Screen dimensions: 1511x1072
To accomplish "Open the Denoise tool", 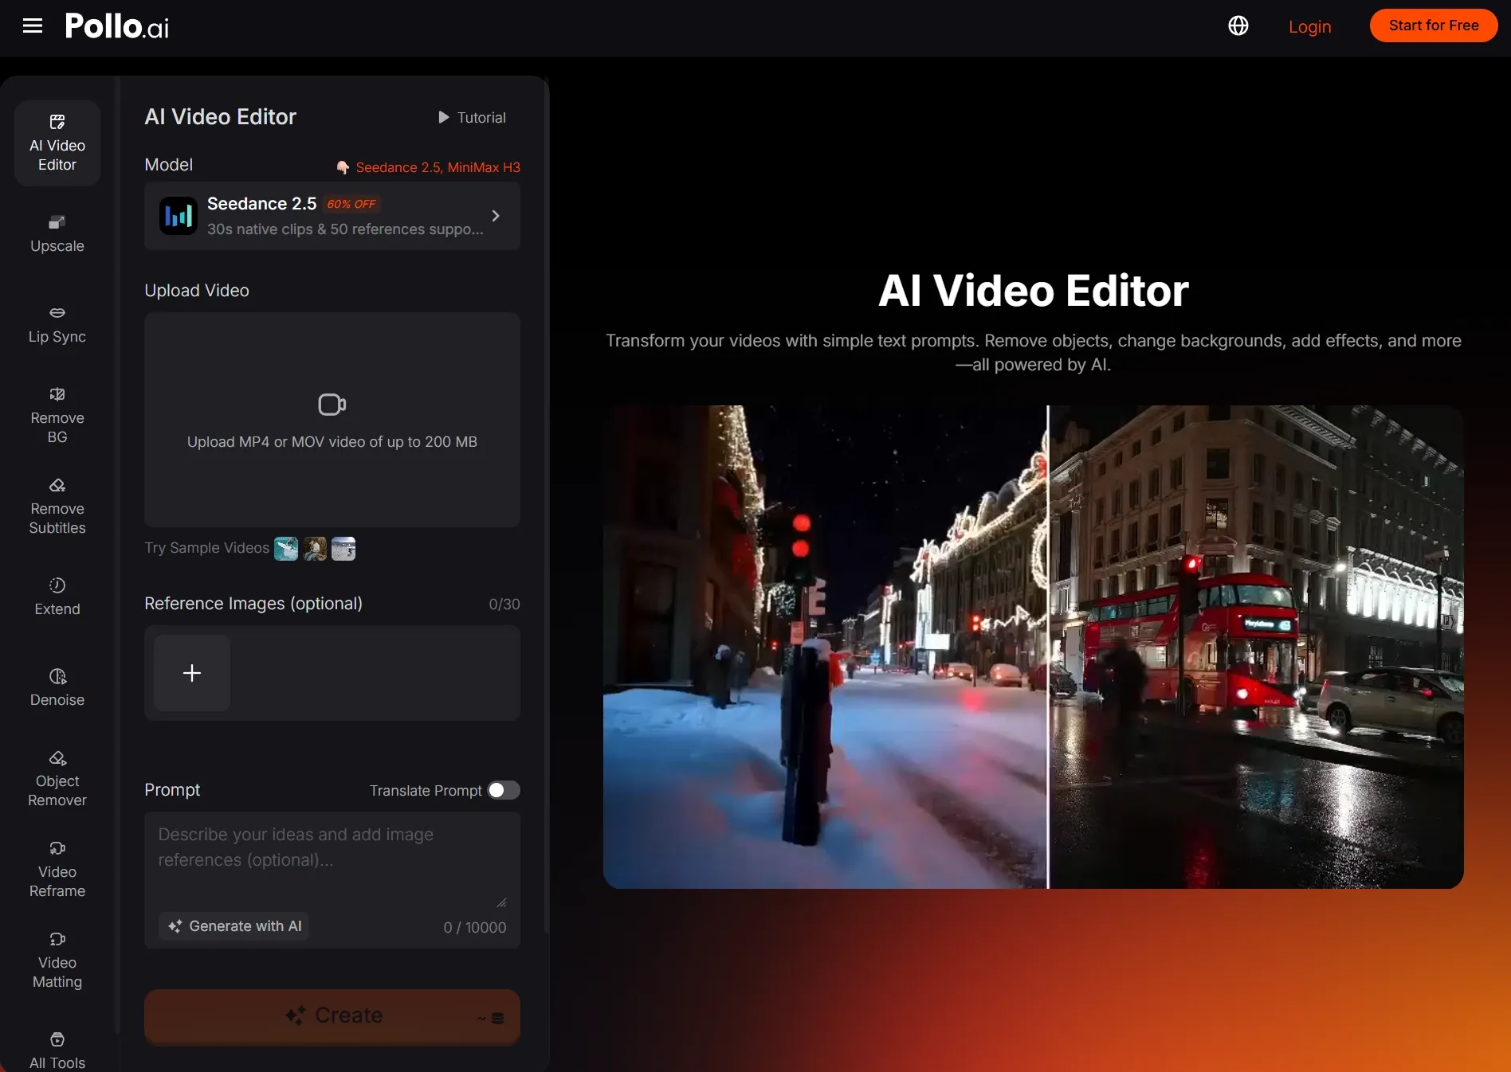I will coord(57,688).
